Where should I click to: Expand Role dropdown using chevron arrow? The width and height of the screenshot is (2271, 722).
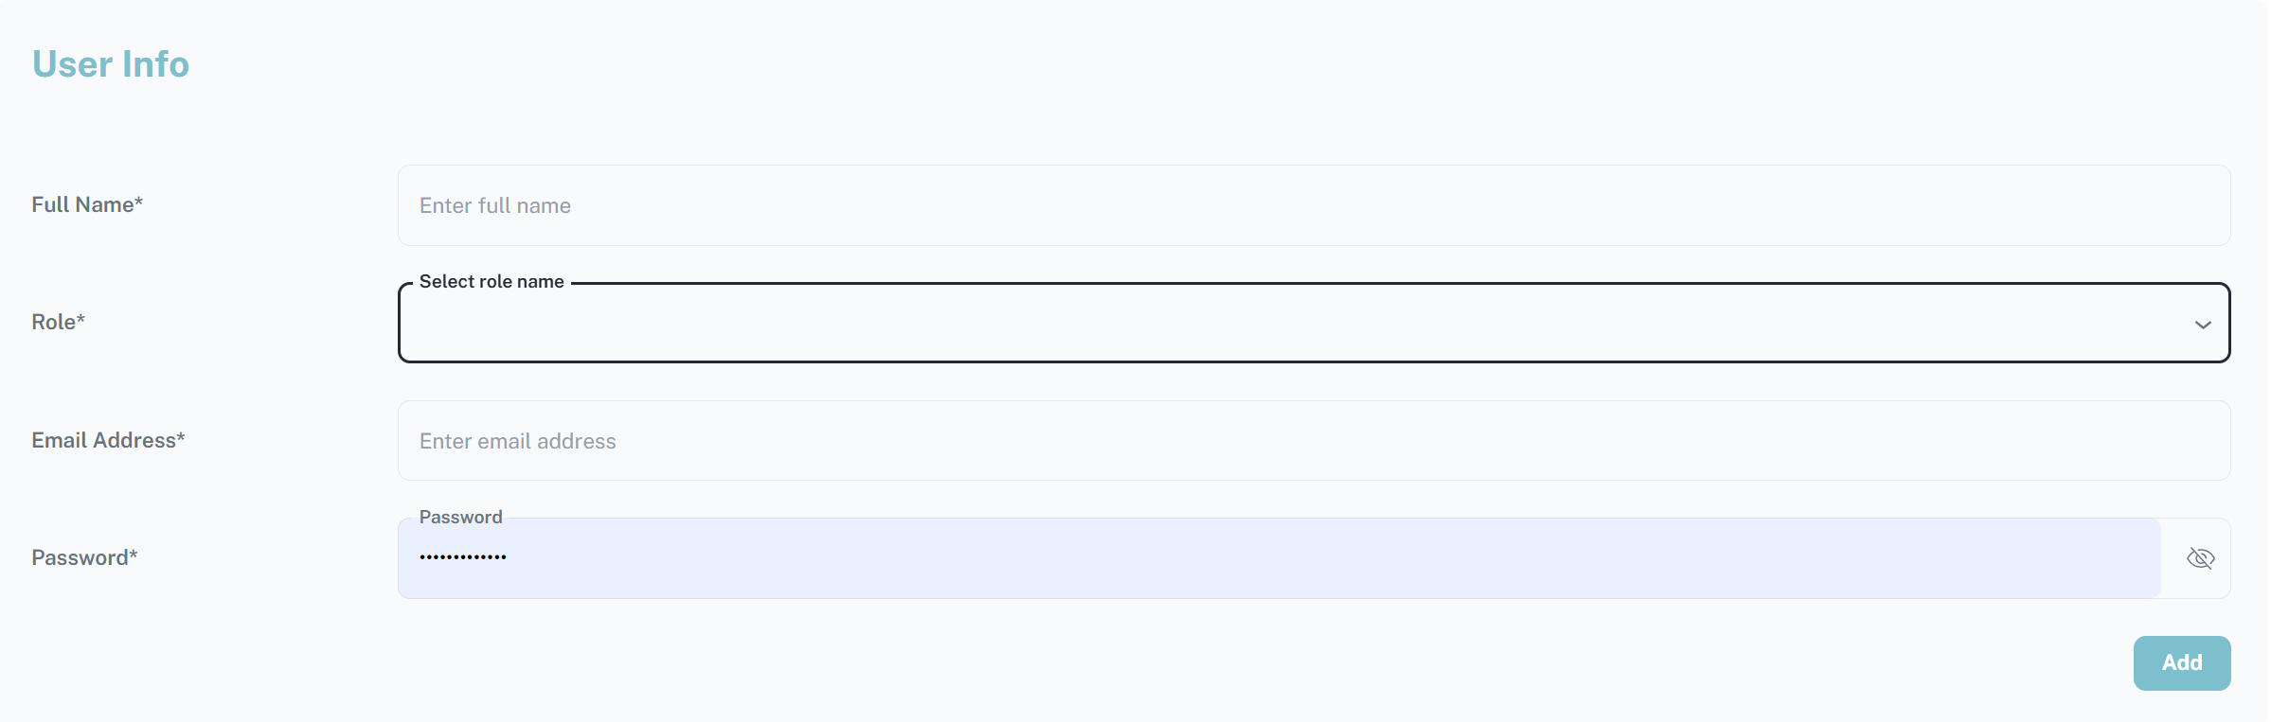tap(2203, 325)
